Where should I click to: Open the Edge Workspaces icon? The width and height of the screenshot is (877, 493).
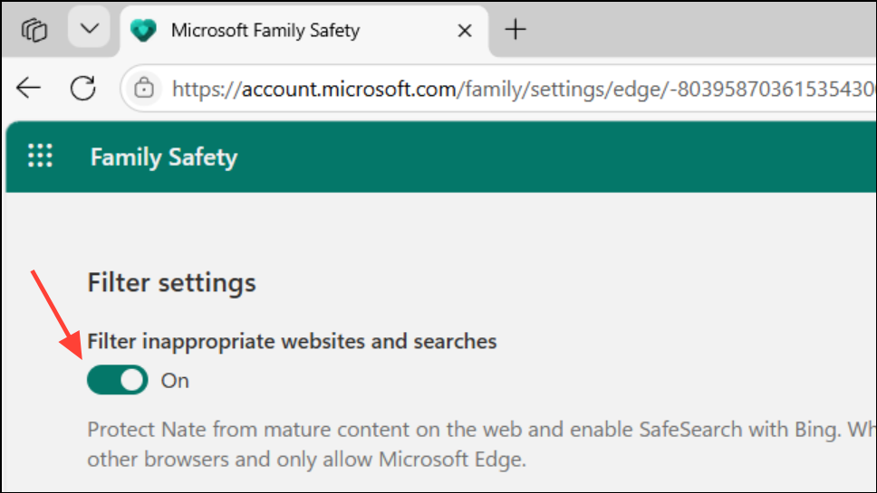[x=34, y=30]
